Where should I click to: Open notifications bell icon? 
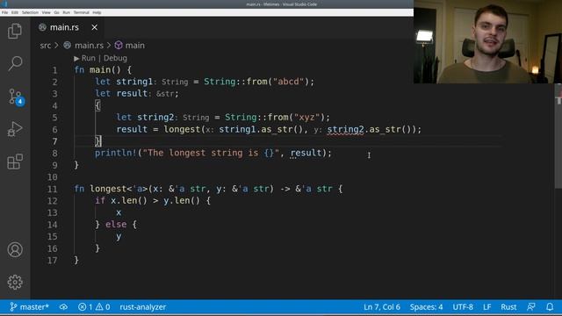pyautogui.click(x=550, y=307)
